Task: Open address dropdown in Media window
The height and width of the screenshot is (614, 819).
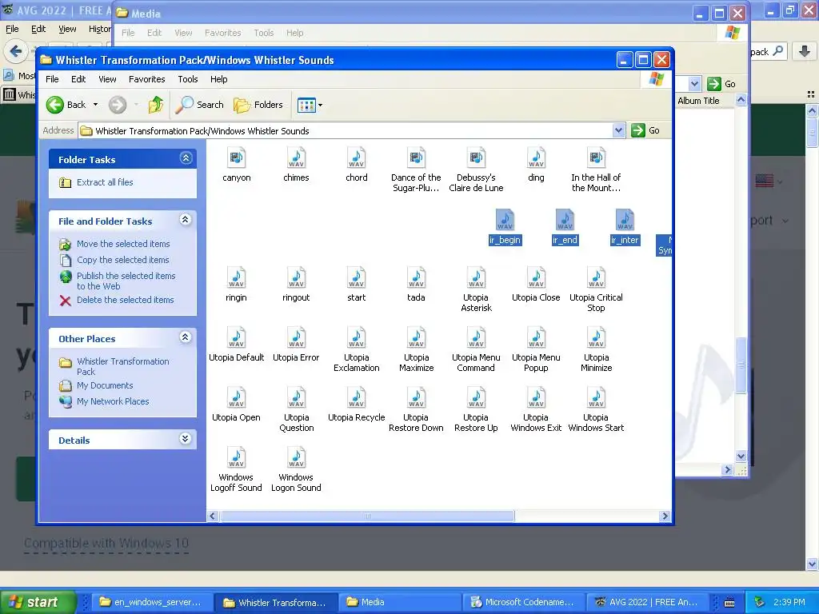Action: (694, 83)
